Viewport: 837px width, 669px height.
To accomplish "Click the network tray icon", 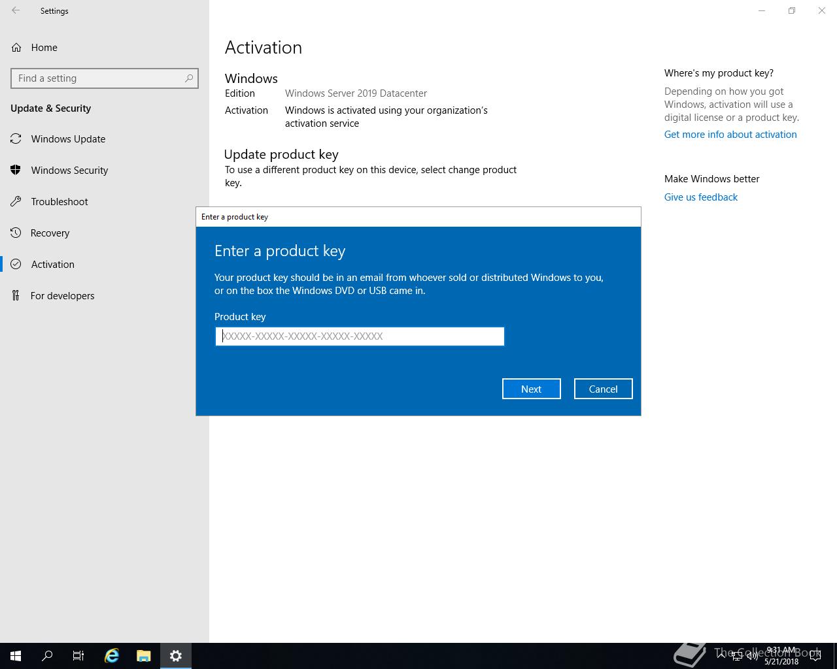I will click(x=737, y=656).
